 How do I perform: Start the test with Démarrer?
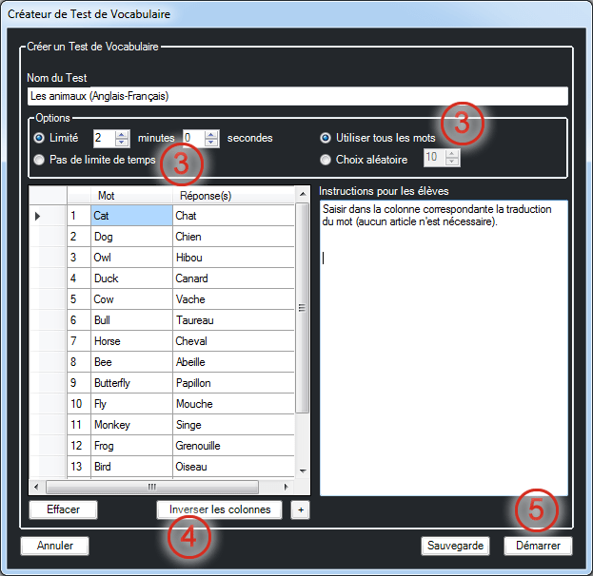pos(538,546)
